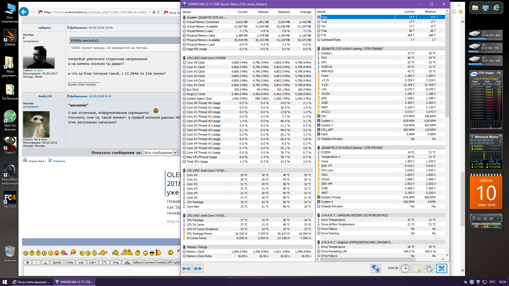This screenshot has width=509, height=286.
Task: Switch to HWiNFO64 taskbar item
Action: (x=74, y=282)
